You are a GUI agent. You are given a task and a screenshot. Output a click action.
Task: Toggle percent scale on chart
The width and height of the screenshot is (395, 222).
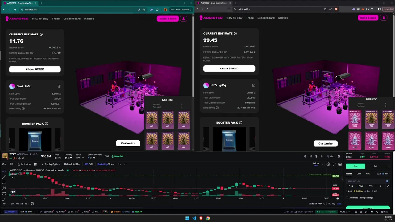[329, 204]
